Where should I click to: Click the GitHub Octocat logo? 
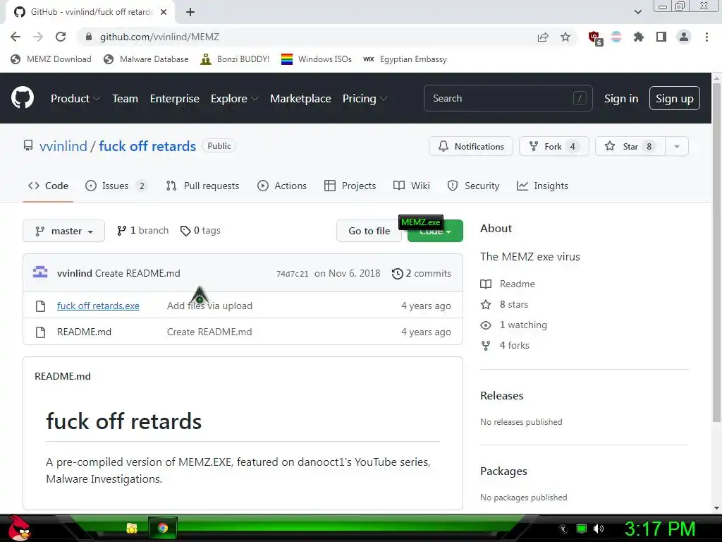22,97
